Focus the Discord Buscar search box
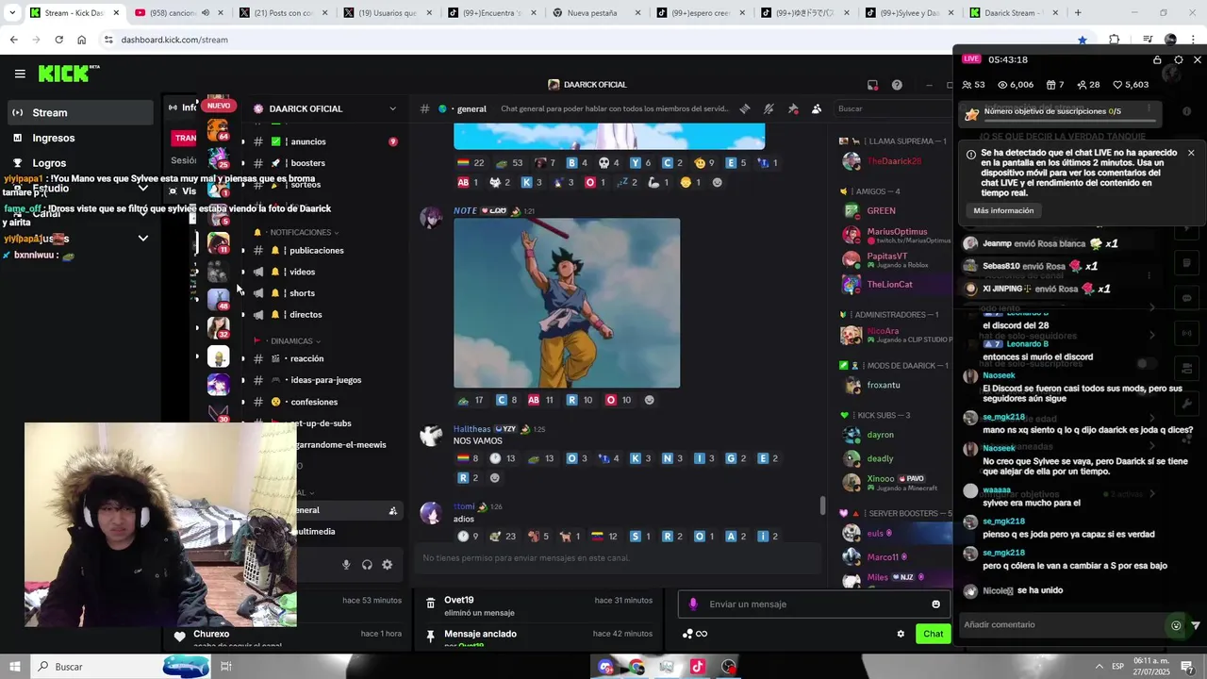Screen dimensions: 1207x679 (891, 108)
